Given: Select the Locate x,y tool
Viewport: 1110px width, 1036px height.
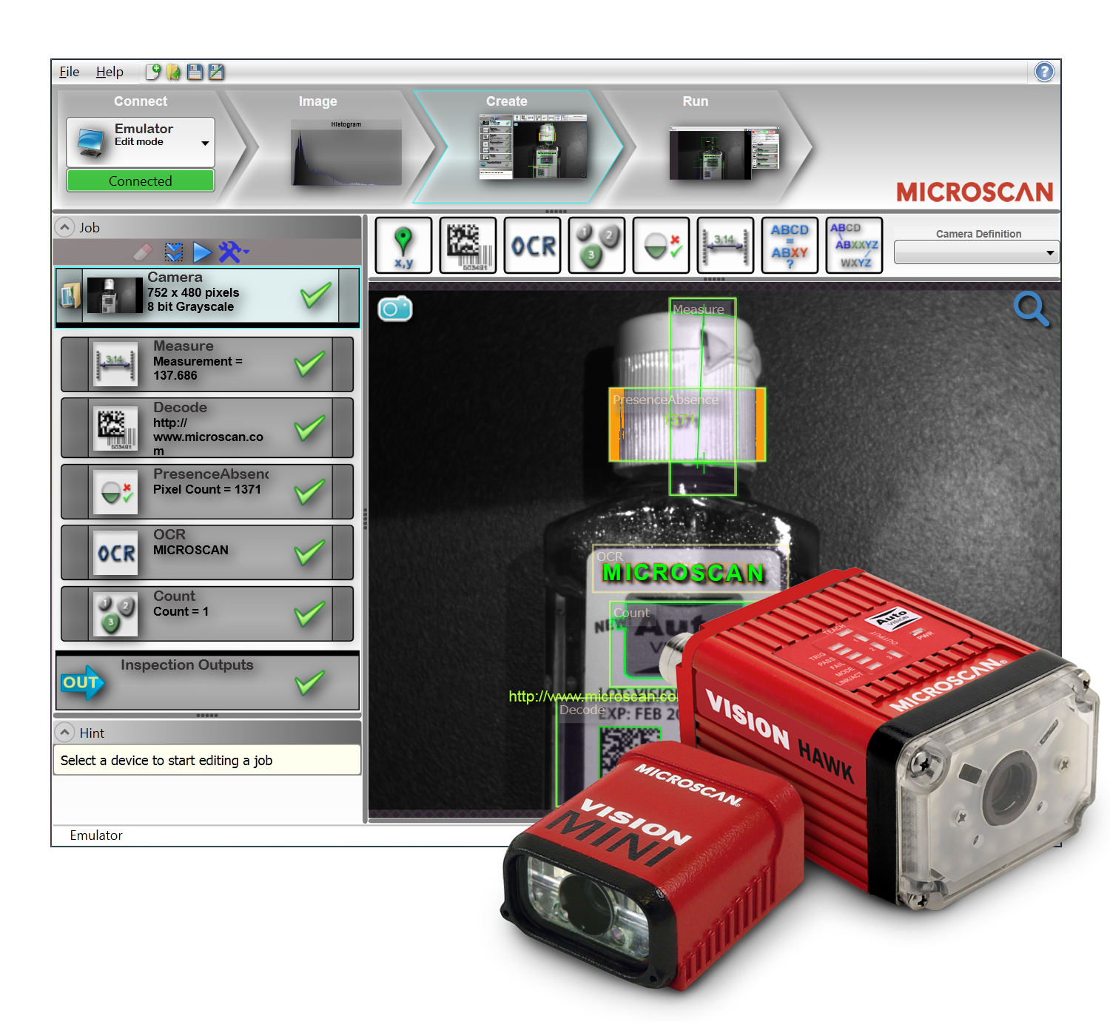Looking at the screenshot, I should pyautogui.click(x=403, y=245).
